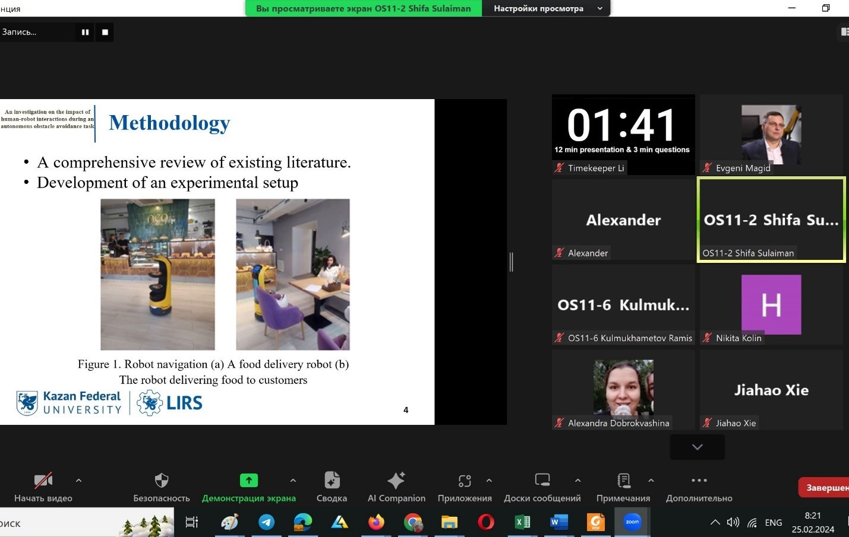Expand share screen options arrow
The image size is (849, 537).
click(x=293, y=481)
